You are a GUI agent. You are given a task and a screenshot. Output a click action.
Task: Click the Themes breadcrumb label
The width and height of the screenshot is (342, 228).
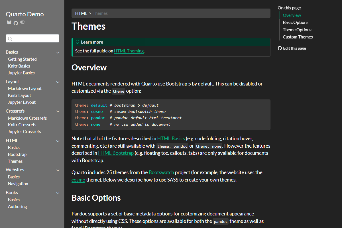pos(100,13)
